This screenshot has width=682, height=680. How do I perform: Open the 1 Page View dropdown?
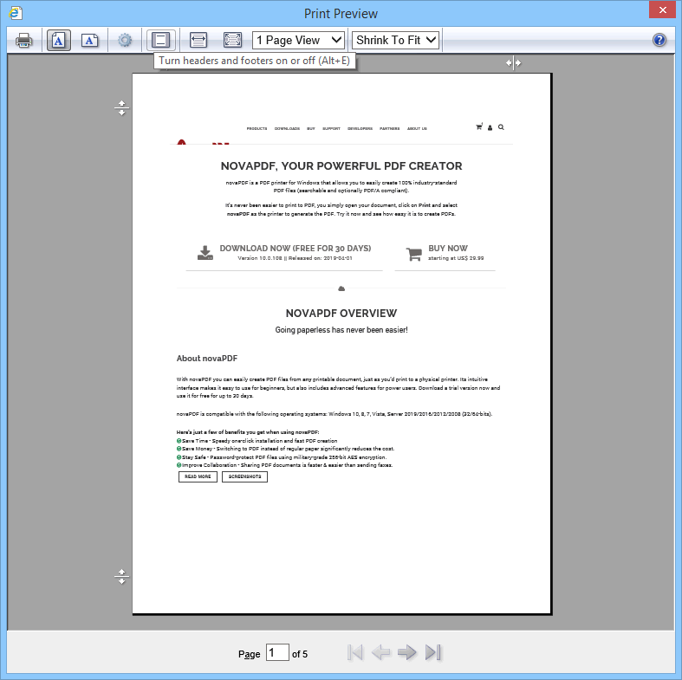298,41
